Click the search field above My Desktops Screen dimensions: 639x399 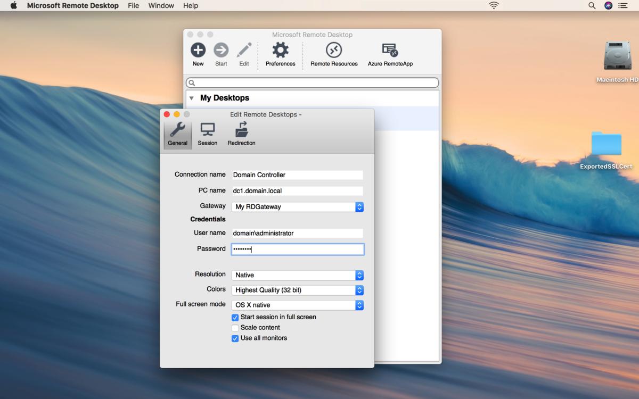[312, 82]
